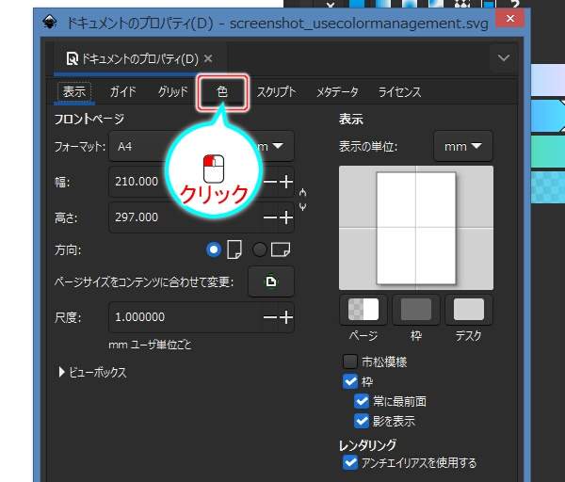Click the landscape page icon
The image size is (565, 482).
[281, 249]
